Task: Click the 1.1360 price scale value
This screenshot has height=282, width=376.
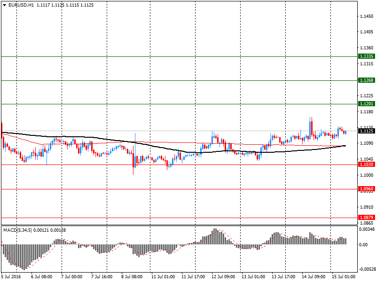Action: pyautogui.click(x=367, y=48)
